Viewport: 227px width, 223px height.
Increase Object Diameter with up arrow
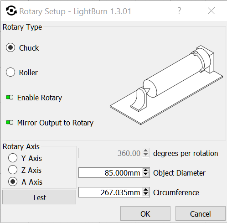[146, 170]
